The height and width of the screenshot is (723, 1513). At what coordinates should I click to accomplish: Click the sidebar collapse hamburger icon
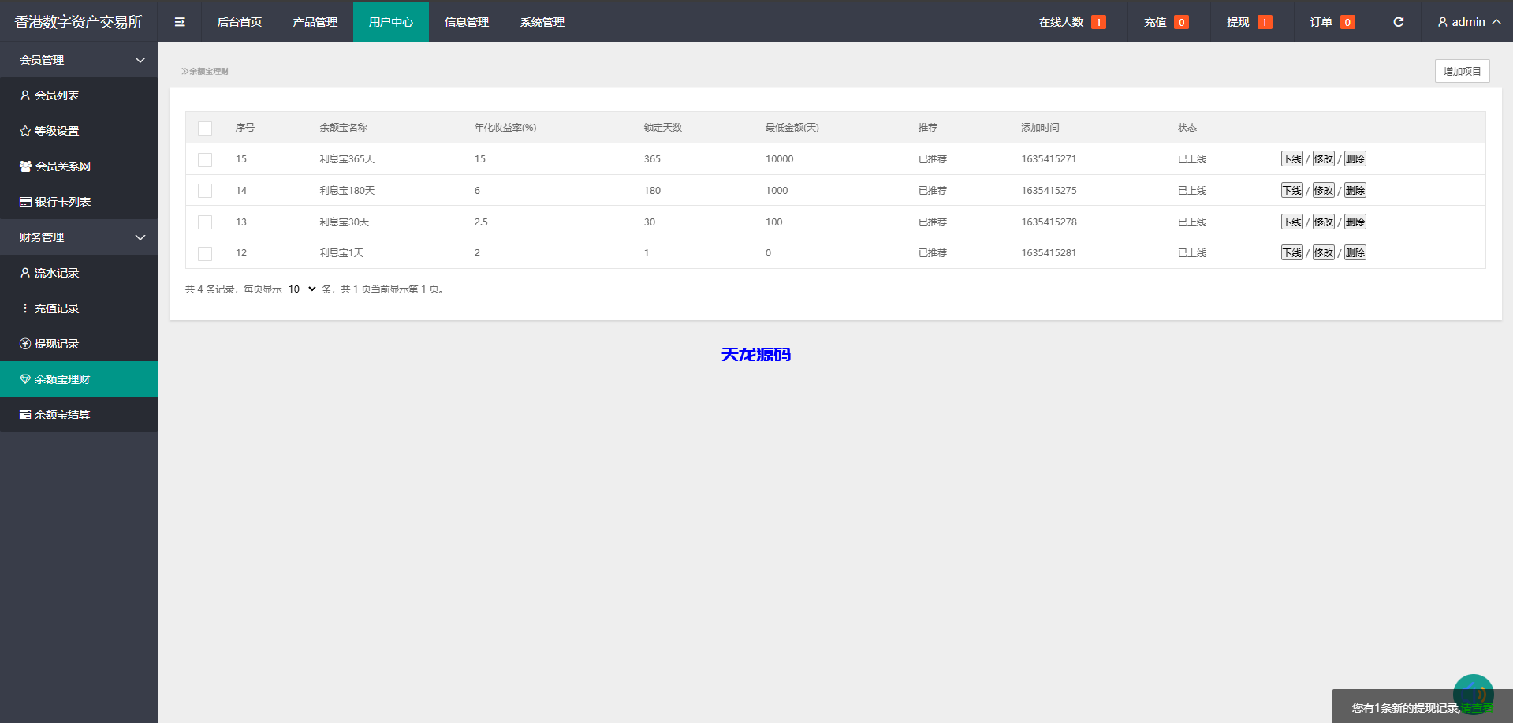click(180, 22)
